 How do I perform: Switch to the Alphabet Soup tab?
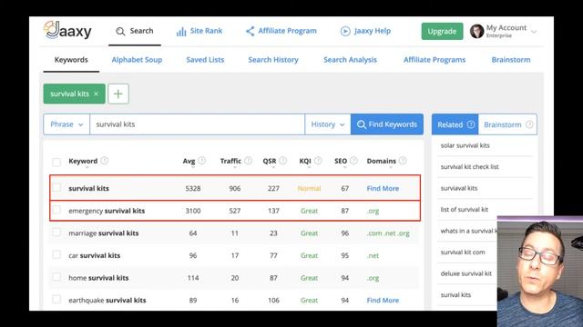click(x=137, y=60)
